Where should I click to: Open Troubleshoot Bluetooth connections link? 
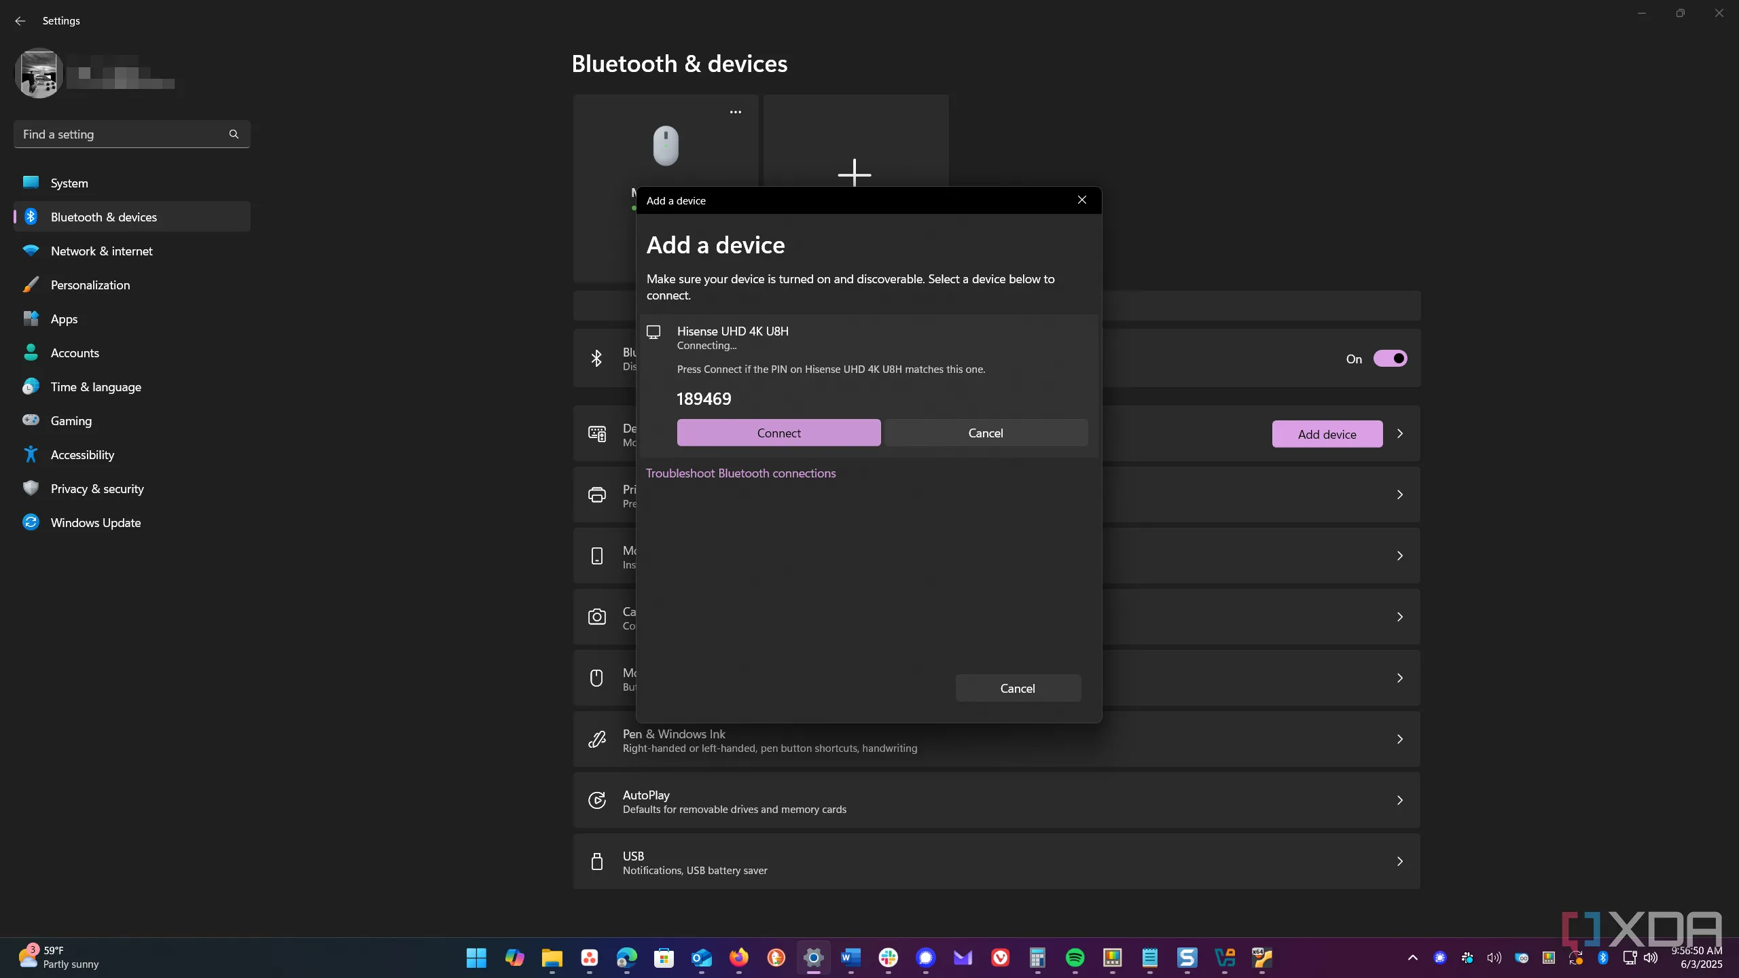[x=740, y=473]
